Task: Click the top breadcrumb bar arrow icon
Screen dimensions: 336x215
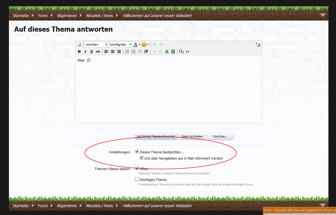Action: point(322,15)
